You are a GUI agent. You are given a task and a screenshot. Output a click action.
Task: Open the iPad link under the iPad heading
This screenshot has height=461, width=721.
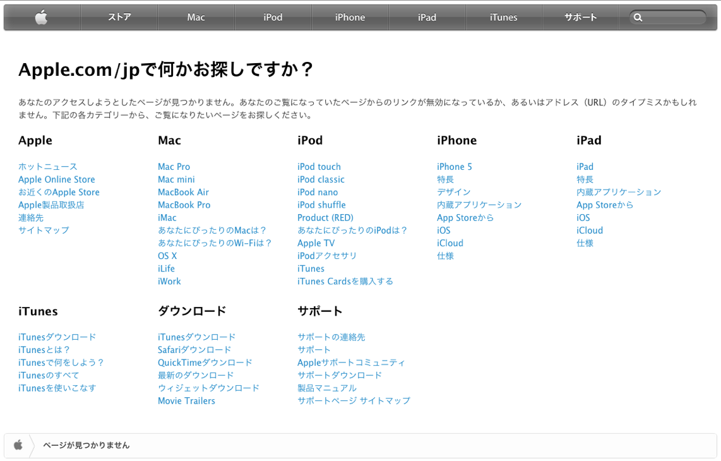coord(585,167)
